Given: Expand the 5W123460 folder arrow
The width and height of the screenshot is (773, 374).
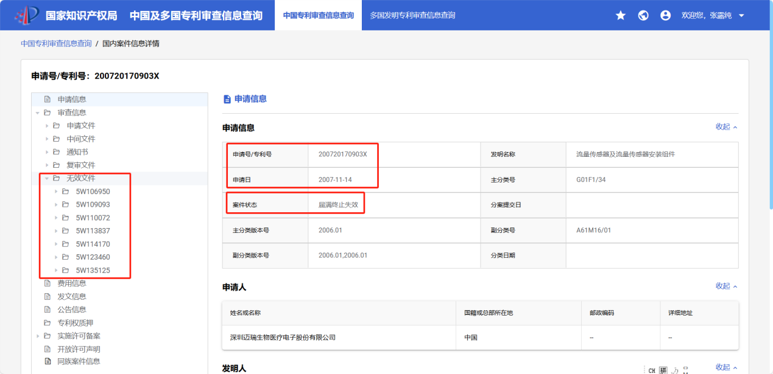Looking at the screenshot, I should 56,257.
